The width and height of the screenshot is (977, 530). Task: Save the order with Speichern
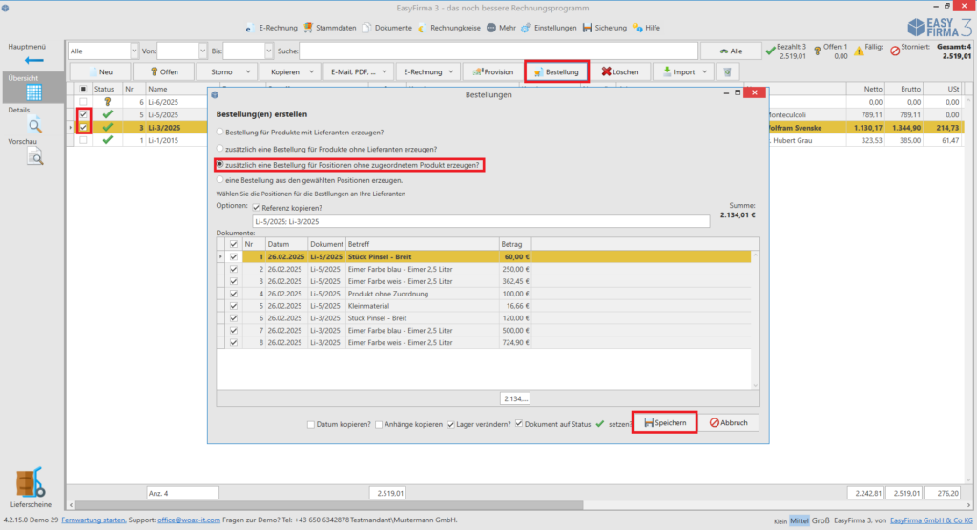[x=664, y=423]
